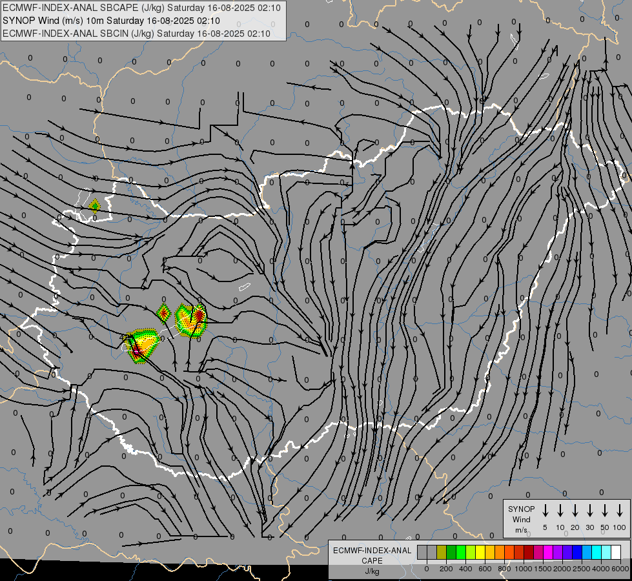Choose the pure yellow swatch before 600 tick

point(480,553)
